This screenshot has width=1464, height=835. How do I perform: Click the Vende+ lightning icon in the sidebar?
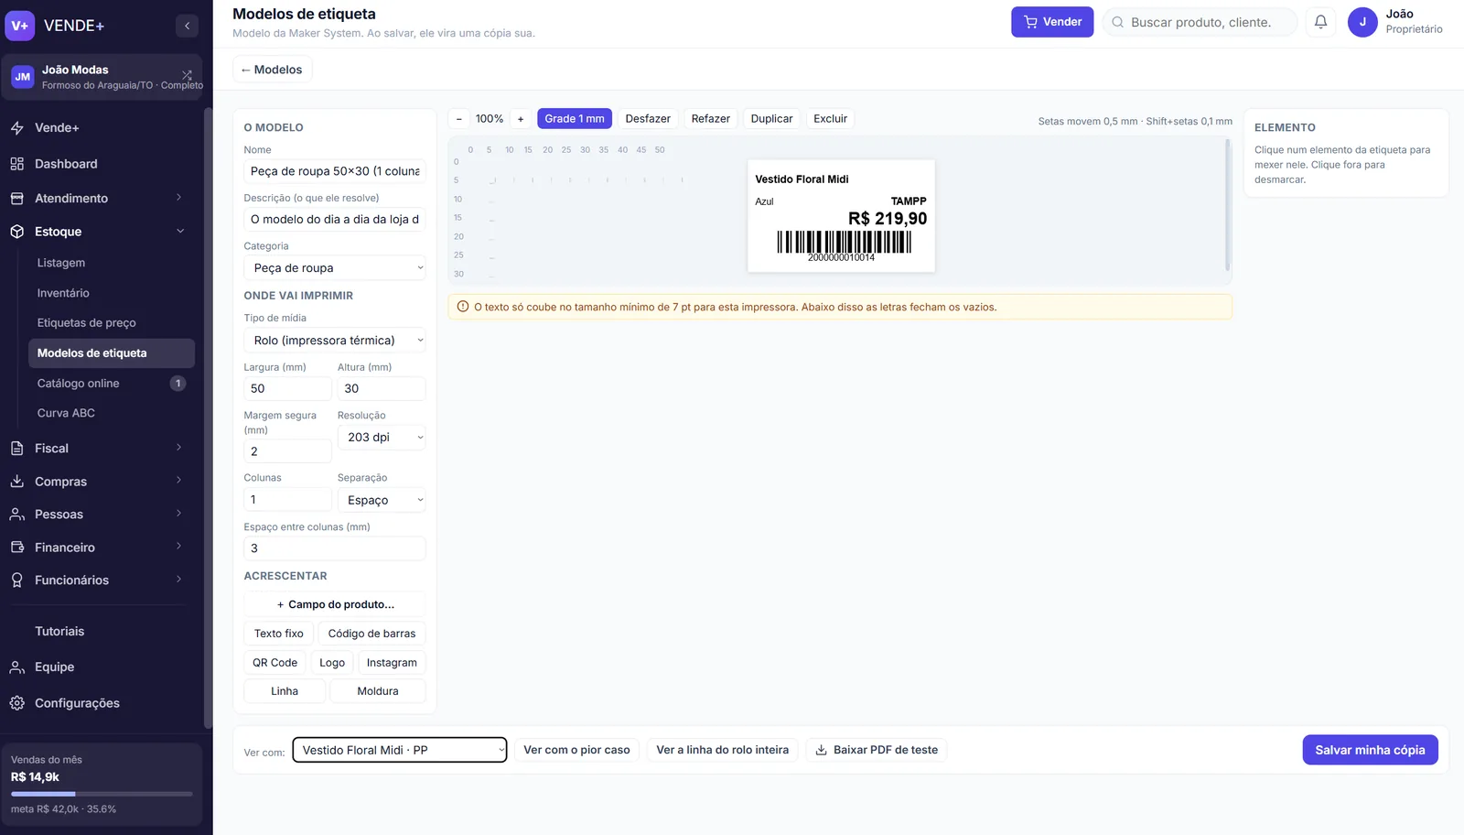[x=16, y=128]
